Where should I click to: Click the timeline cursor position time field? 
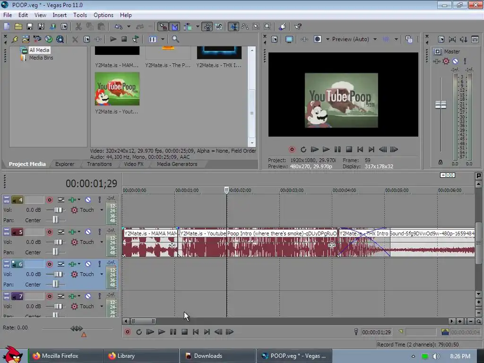[x=377, y=332]
